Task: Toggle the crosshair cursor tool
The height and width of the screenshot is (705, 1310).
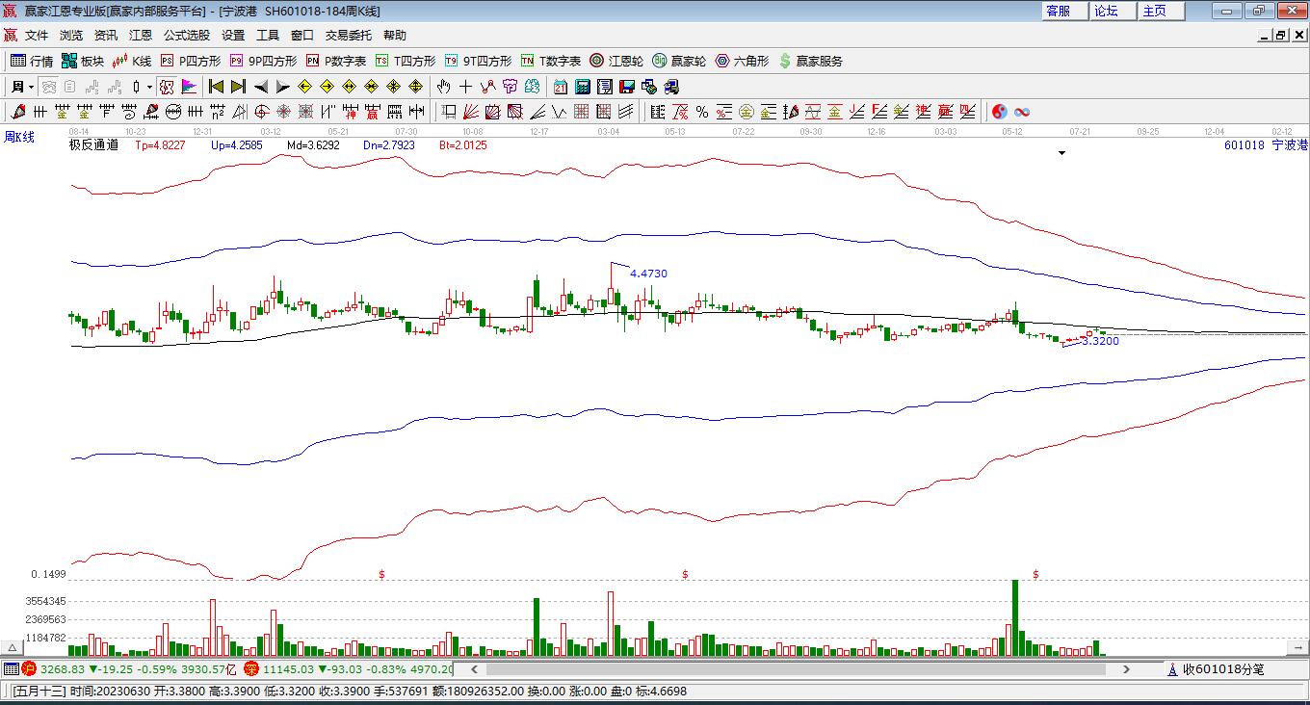Action: coord(465,87)
